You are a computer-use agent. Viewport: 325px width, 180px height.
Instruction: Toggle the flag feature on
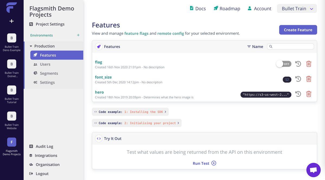coord(283,64)
